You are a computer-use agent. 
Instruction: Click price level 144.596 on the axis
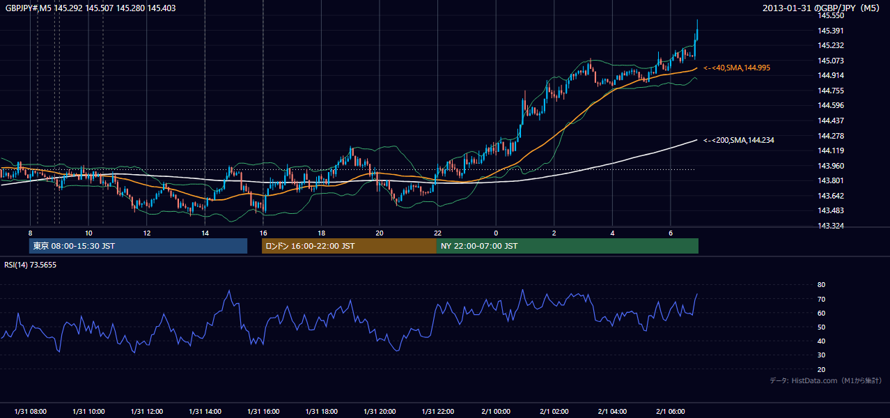pos(832,105)
